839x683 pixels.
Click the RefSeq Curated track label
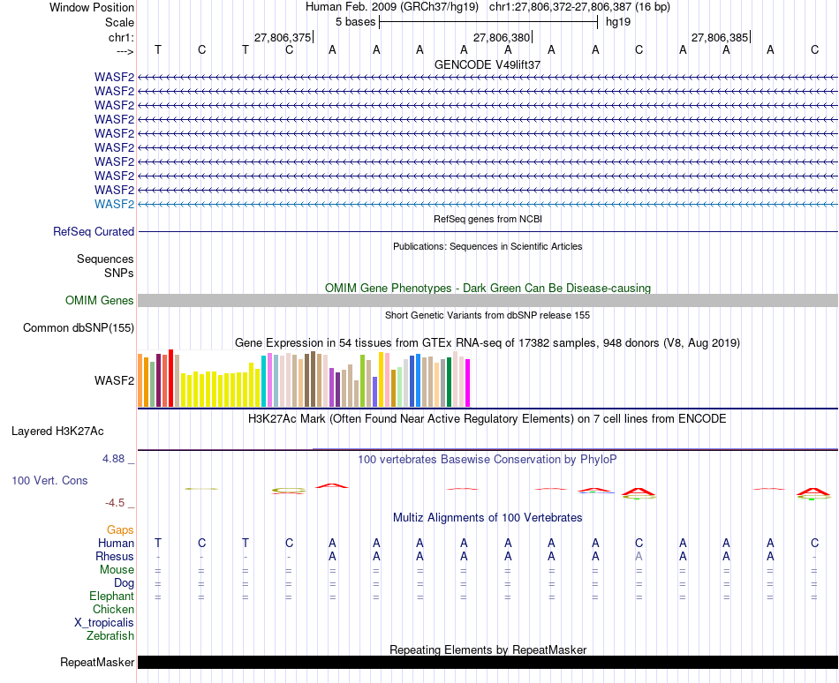[x=94, y=231]
